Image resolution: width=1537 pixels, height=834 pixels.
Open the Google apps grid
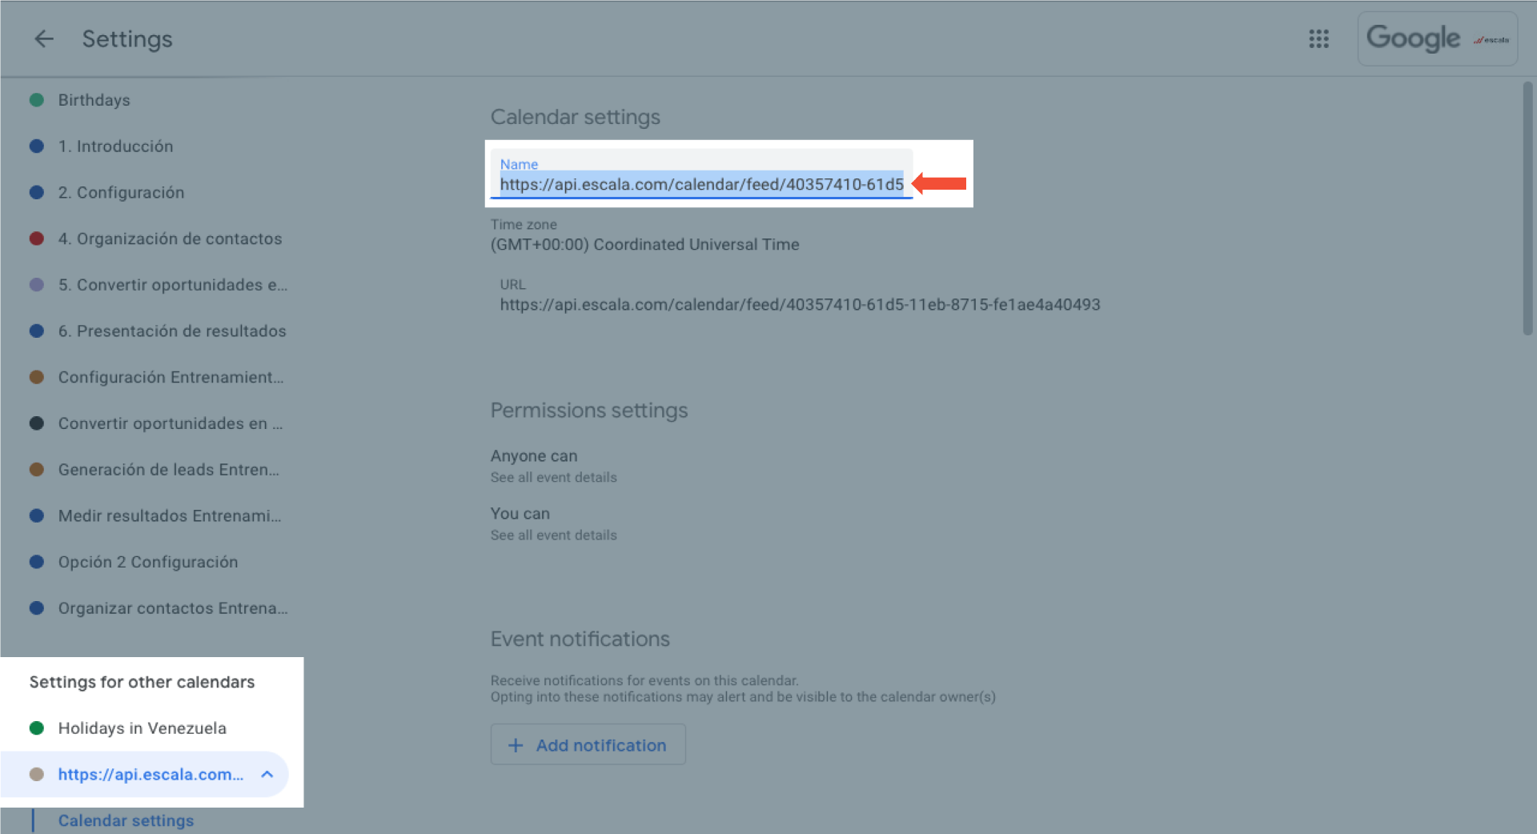(1318, 38)
